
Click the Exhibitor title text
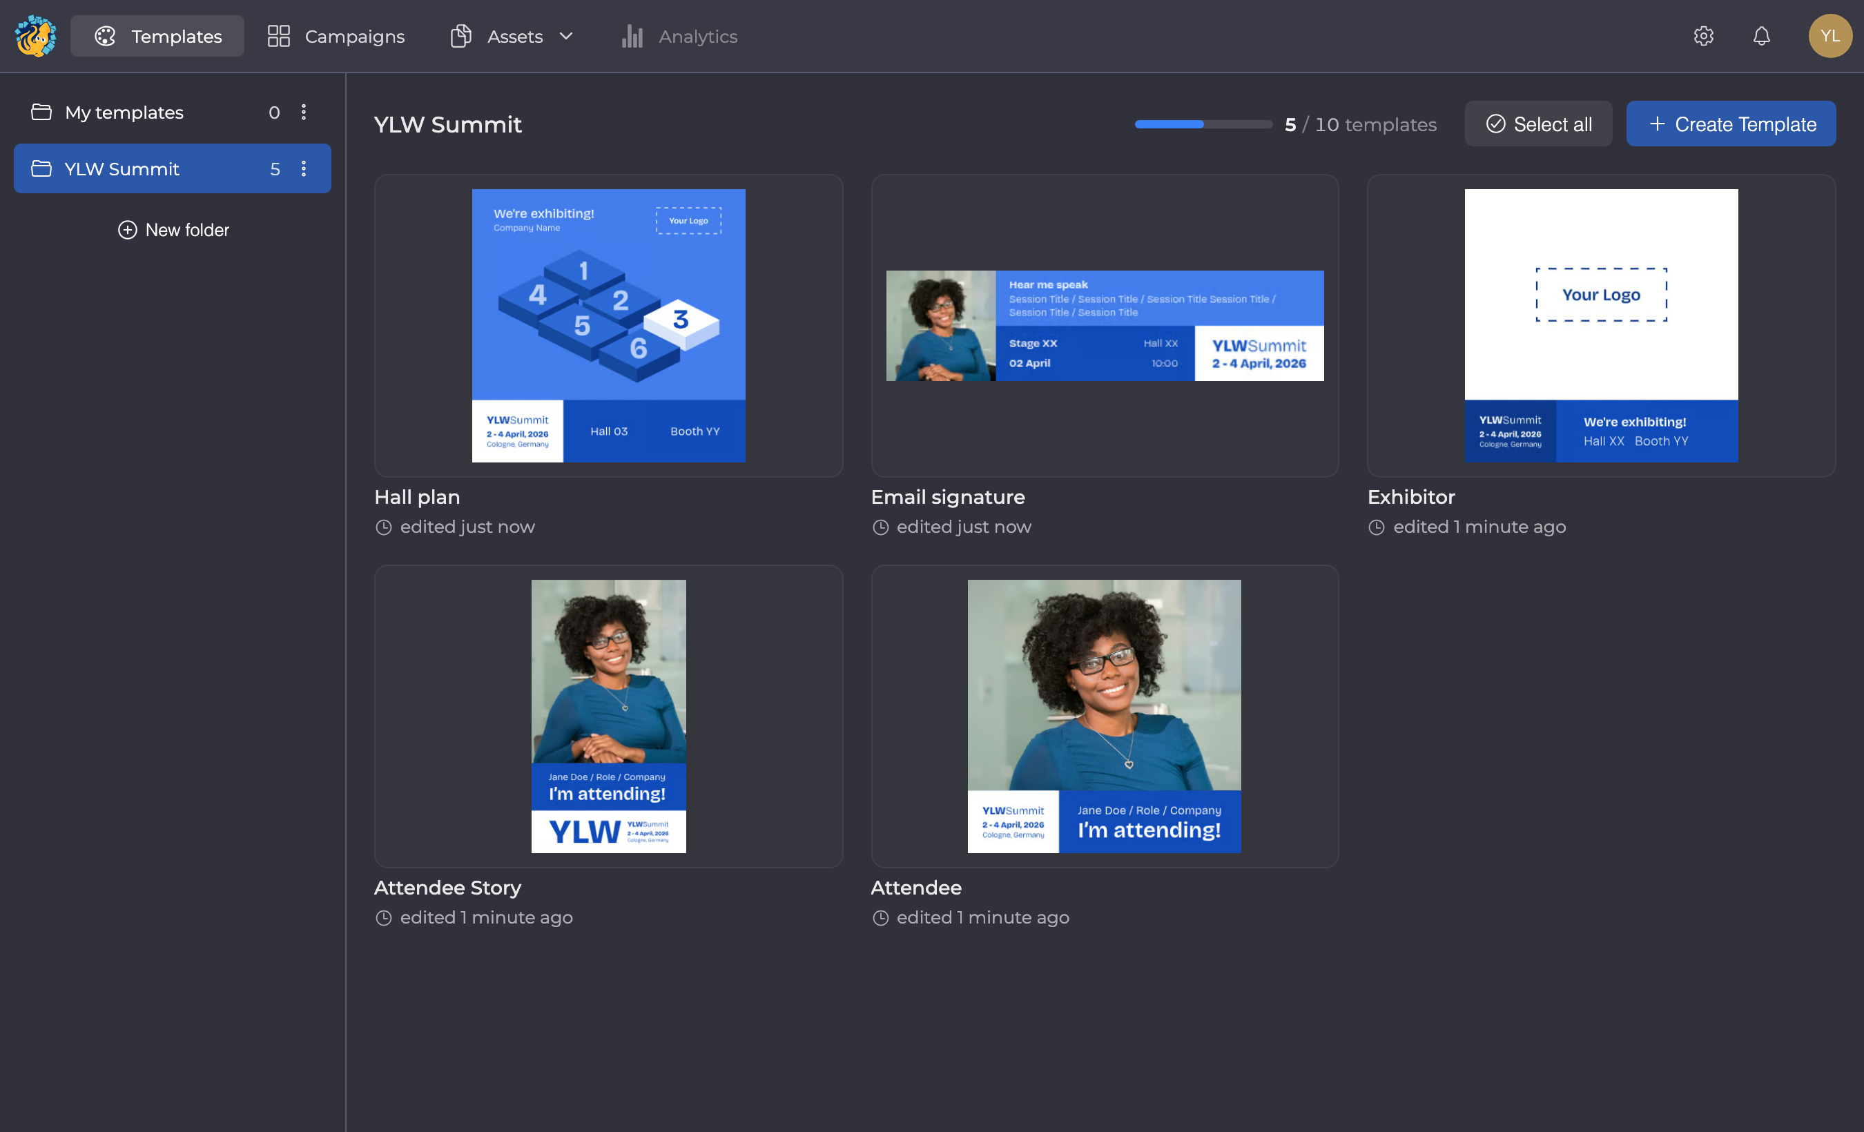tap(1411, 497)
